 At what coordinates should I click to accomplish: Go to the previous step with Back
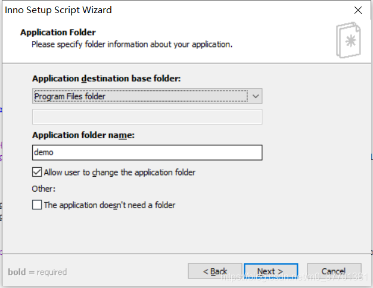click(x=215, y=271)
